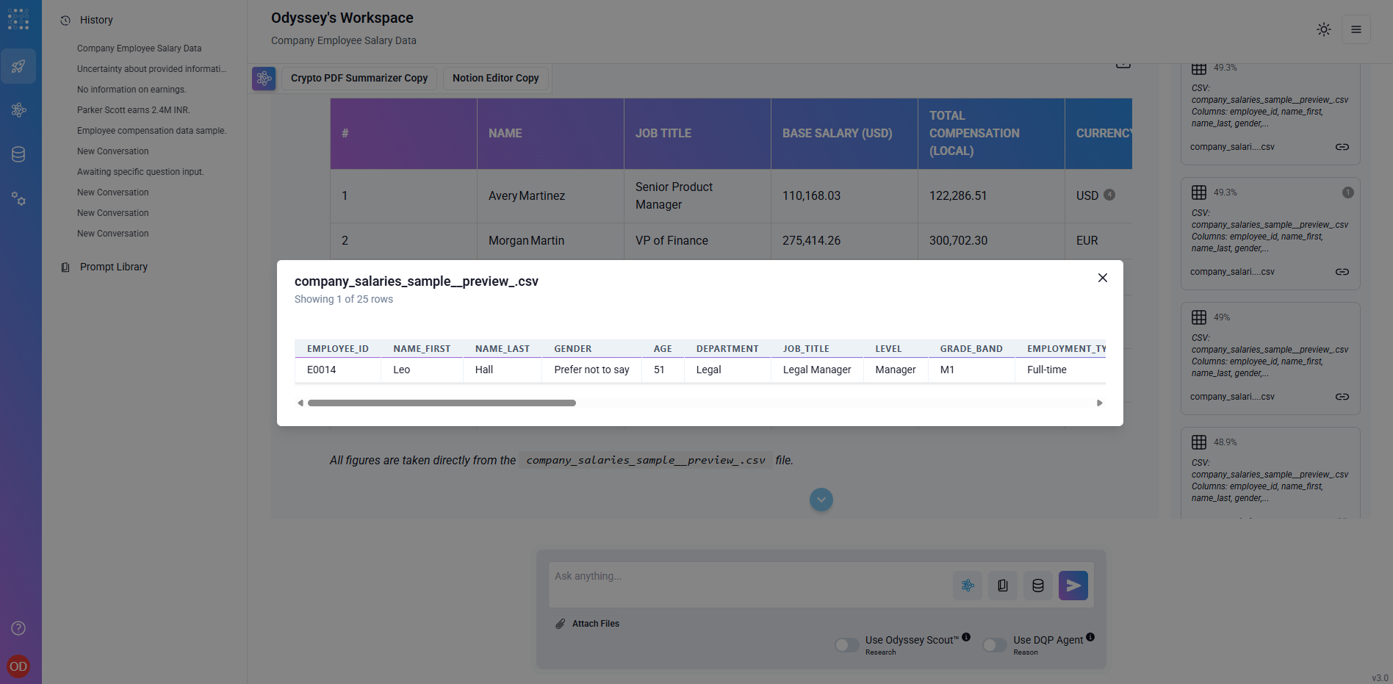Screen dimensions: 1393x684
Task: Toggle the light/dark theme sun icon
Action: click(1323, 29)
